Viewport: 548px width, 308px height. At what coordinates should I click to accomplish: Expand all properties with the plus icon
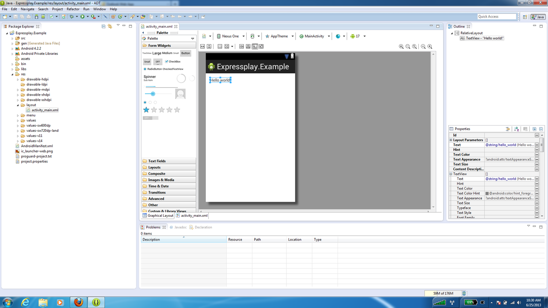tap(534, 129)
